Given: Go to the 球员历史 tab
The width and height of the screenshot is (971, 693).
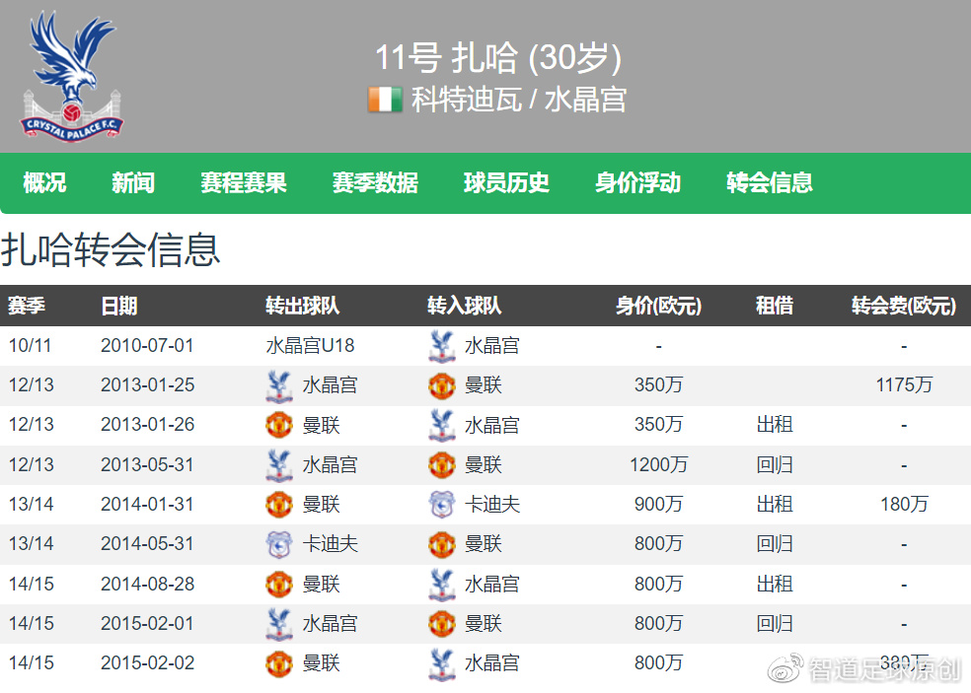Looking at the screenshot, I should (506, 182).
